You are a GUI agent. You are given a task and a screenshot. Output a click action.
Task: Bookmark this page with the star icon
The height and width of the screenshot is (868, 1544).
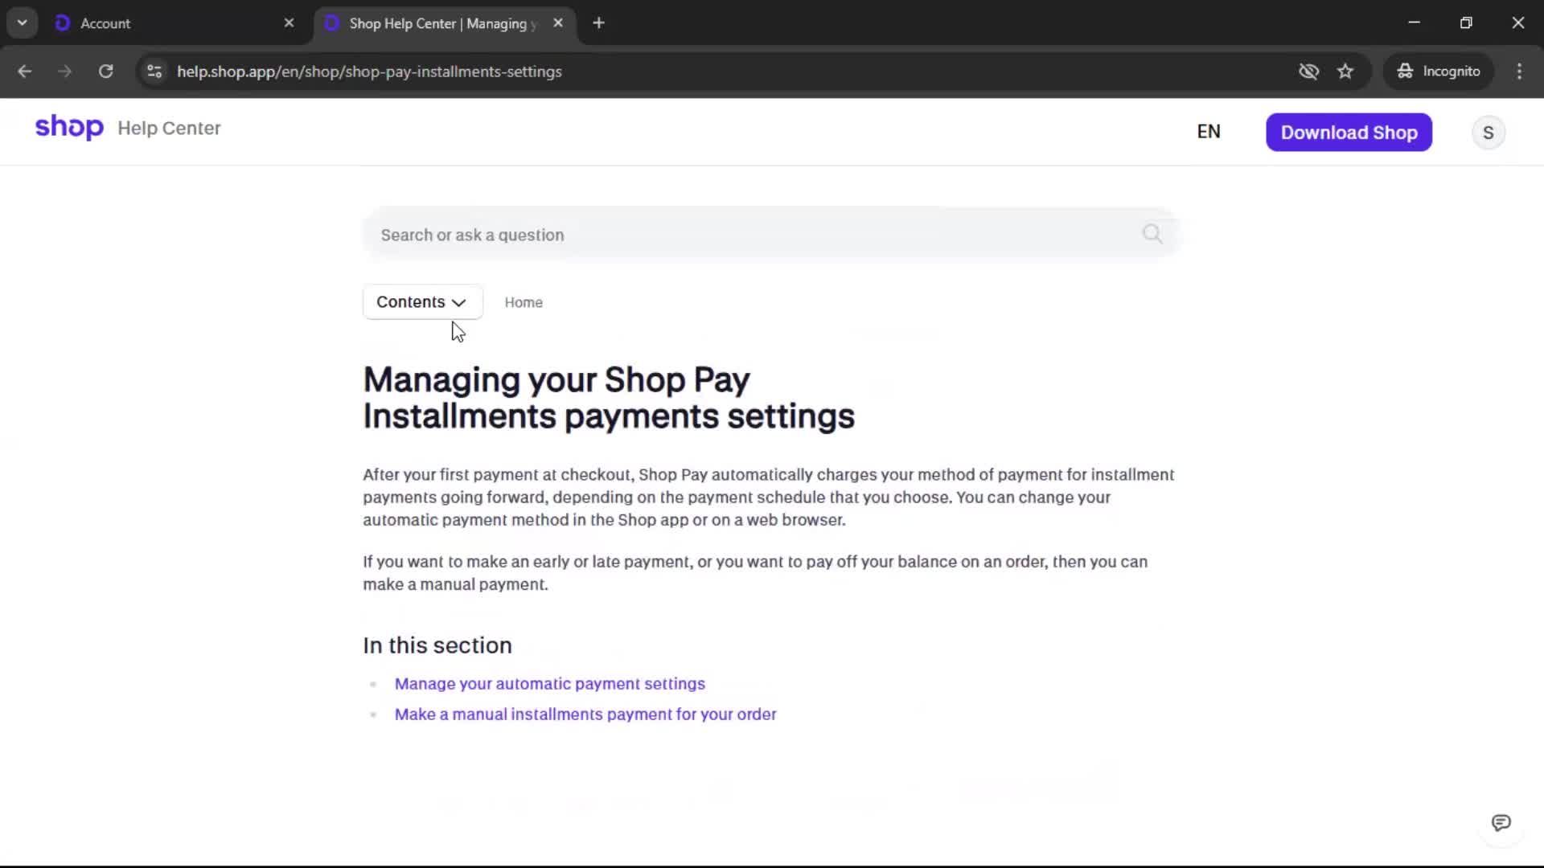1345,72
